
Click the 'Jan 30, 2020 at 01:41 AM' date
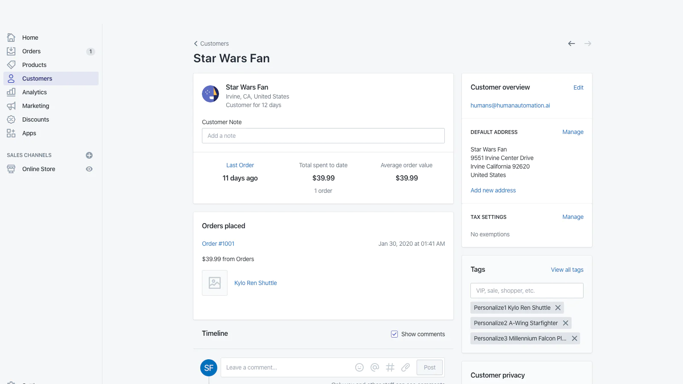tap(412, 244)
